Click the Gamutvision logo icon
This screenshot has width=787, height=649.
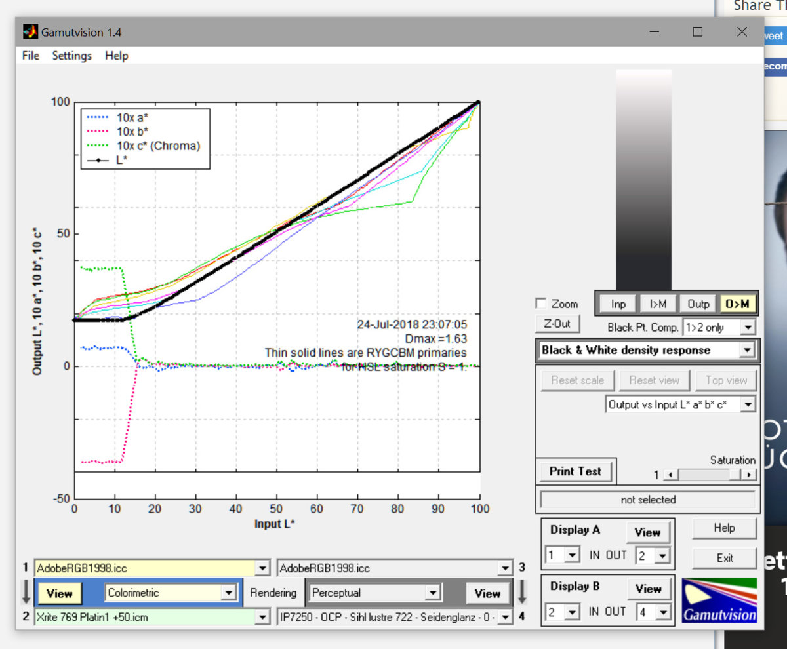click(719, 599)
